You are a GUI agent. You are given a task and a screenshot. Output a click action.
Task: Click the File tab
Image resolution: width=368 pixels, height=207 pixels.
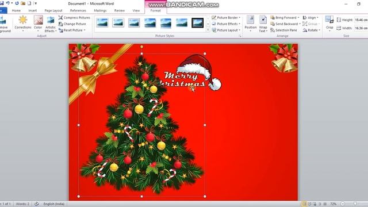point(3,10)
